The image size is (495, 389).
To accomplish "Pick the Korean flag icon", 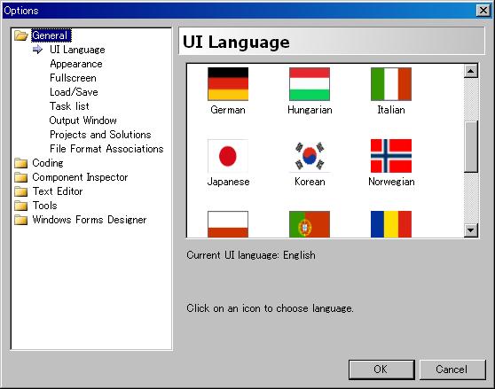I will click(x=310, y=156).
